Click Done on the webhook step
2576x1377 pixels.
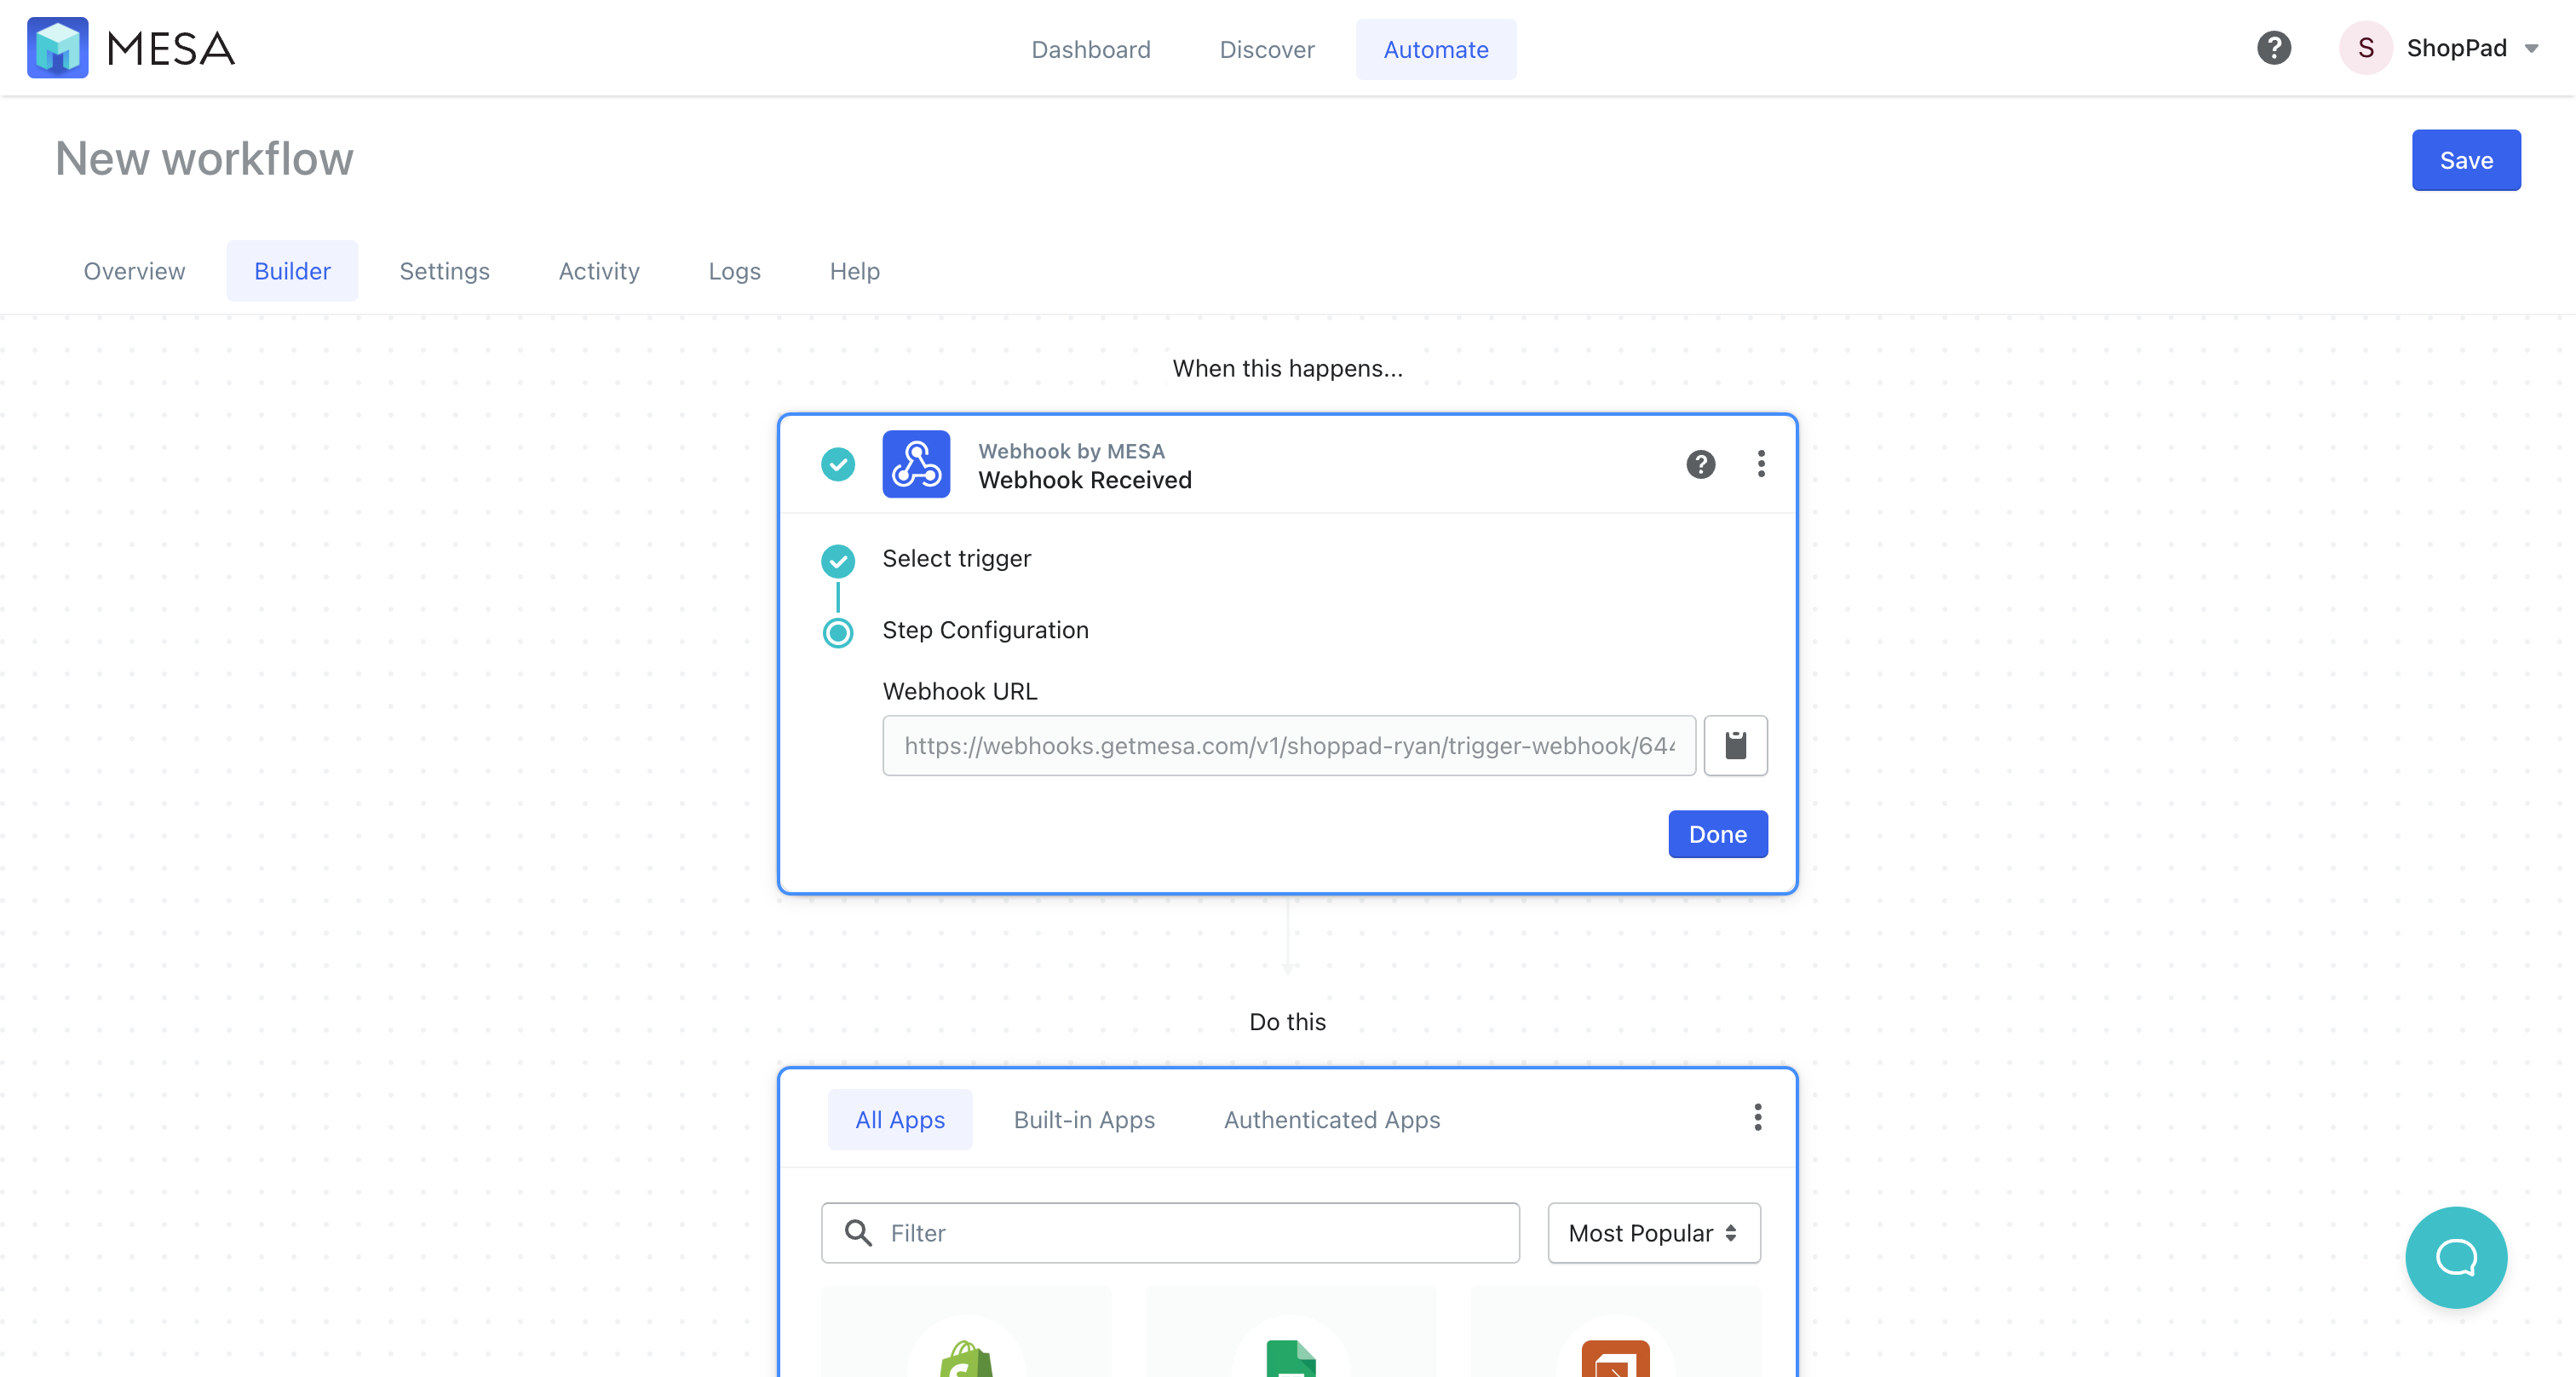point(1717,835)
